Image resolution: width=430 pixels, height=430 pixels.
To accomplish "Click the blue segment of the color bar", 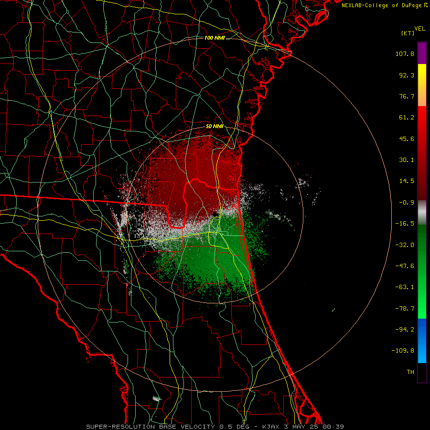I will point(422,341).
